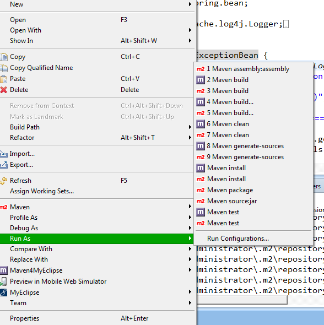Click the m2 icon beside 7 Maven clean
Image resolution: width=324 pixels, height=325 pixels.
click(x=201, y=135)
